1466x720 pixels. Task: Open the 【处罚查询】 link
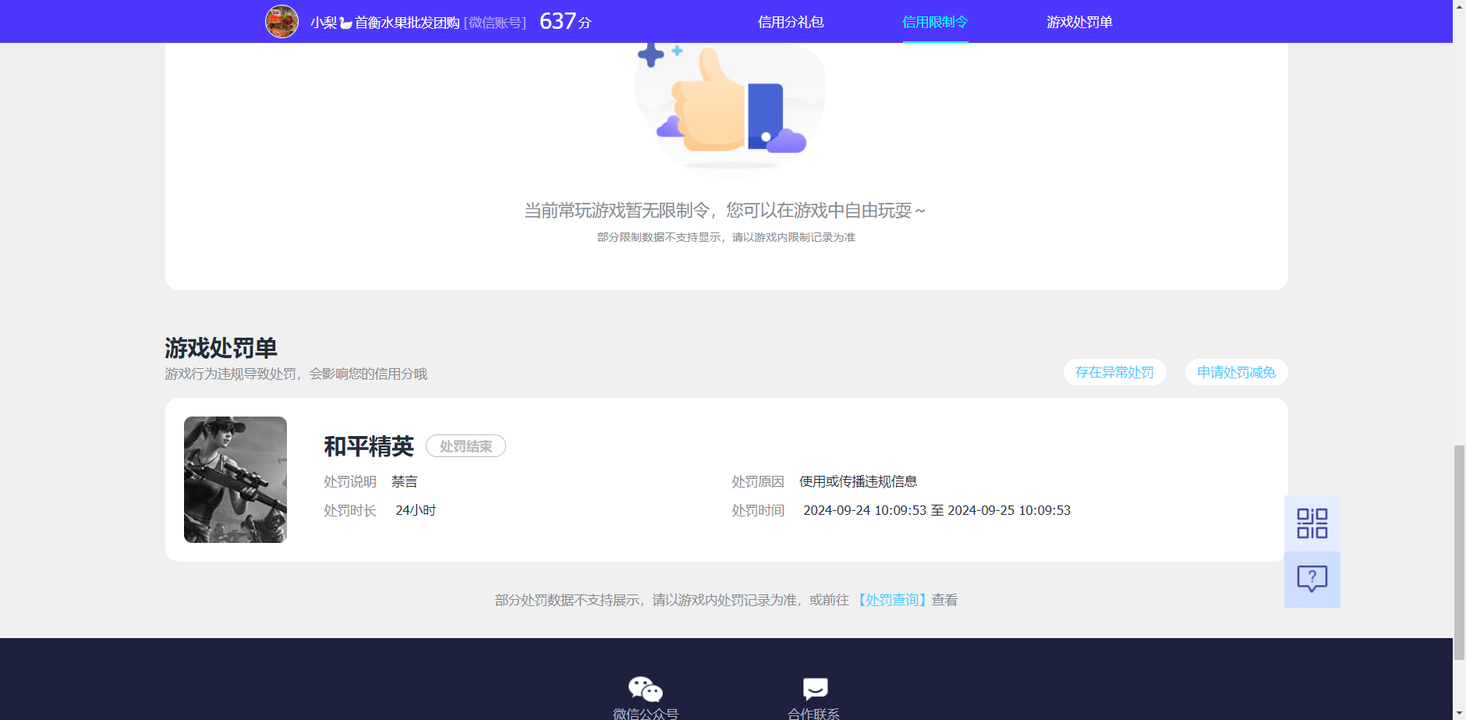(x=892, y=600)
